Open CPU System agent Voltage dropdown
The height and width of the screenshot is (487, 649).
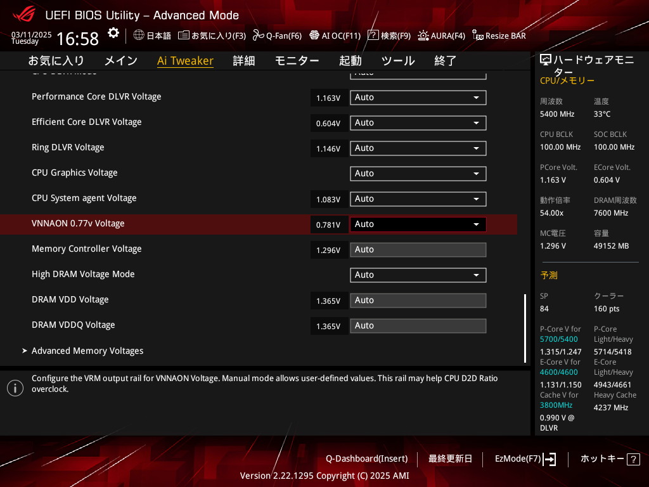point(418,198)
